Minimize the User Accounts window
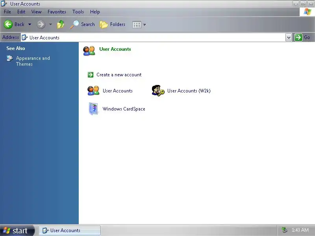 [296, 4]
